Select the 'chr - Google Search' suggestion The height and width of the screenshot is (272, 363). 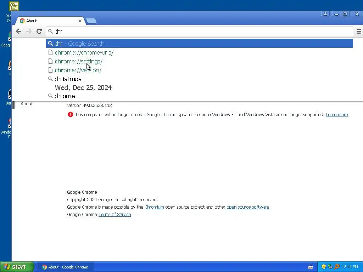pyautogui.click(x=200, y=44)
